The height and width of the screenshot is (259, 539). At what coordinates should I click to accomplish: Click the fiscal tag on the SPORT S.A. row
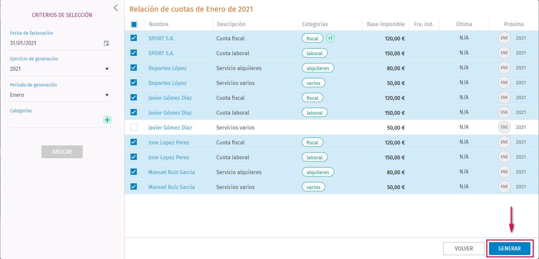[312, 38]
